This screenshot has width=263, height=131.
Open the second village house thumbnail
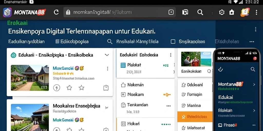click(30, 117)
